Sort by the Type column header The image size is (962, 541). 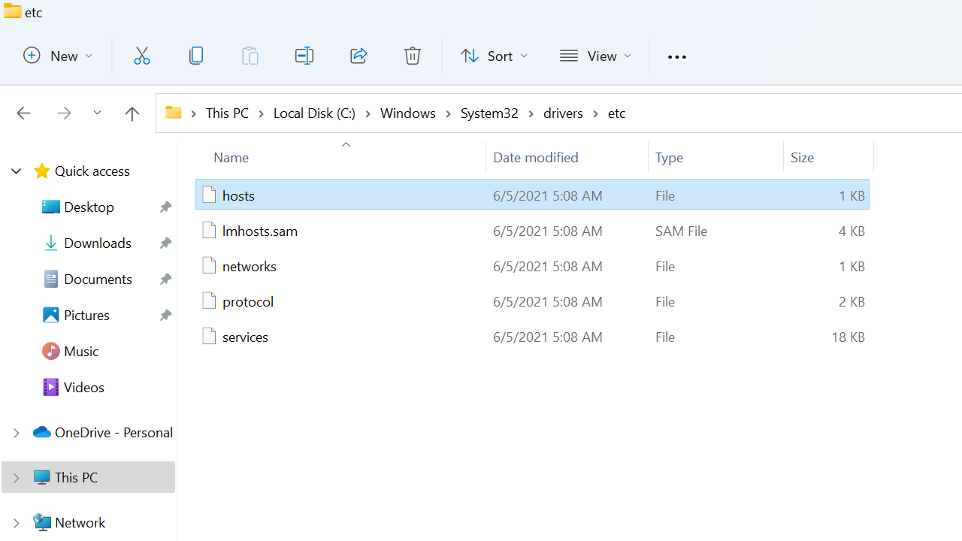(x=669, y=157)
